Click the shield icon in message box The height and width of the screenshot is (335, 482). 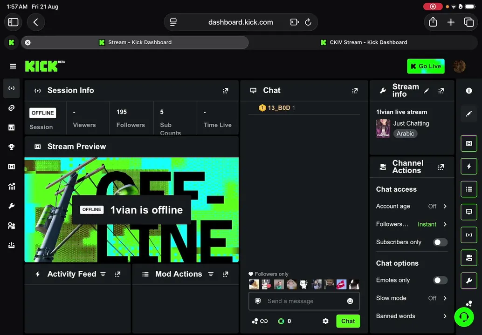click(x=258, y=301)
